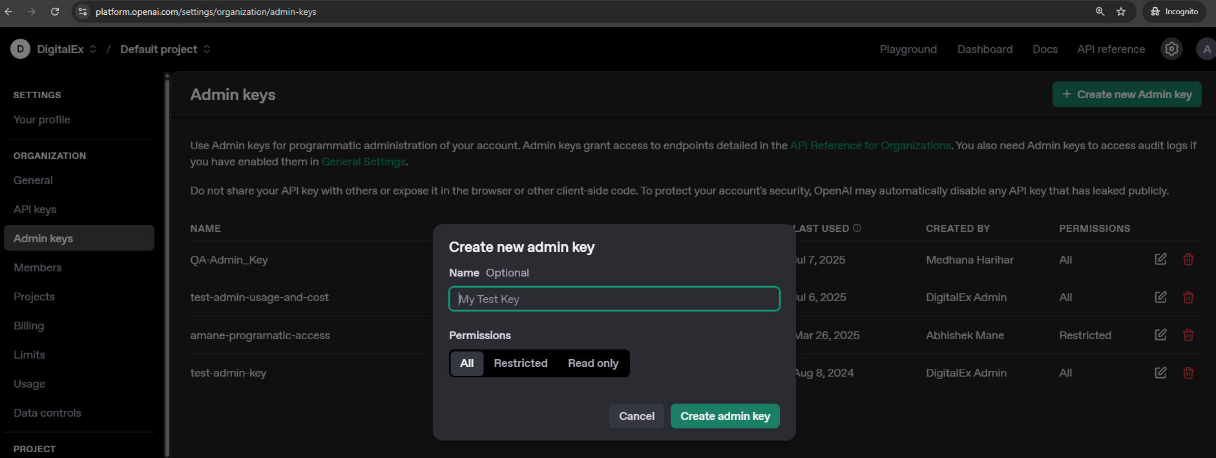The width and height of the screenshot is (1216, 458).
Task: Edit the test-admin-usage-and-cost key
Action: pos(1160,297)
